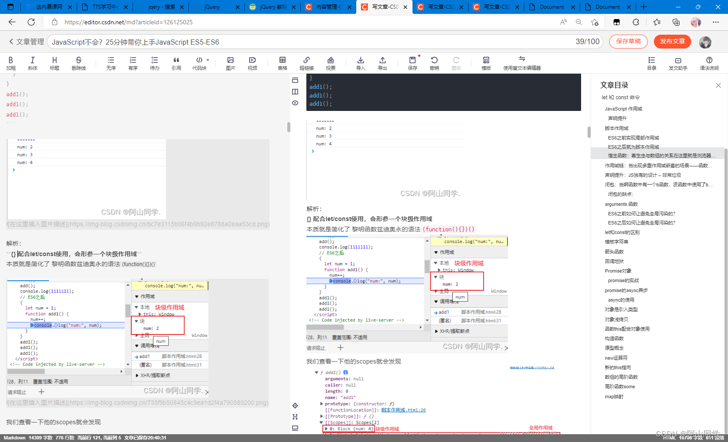Viewport: 728px width, 442px height.
Task: Go back to 文章管理
Action: click(26, 42)
